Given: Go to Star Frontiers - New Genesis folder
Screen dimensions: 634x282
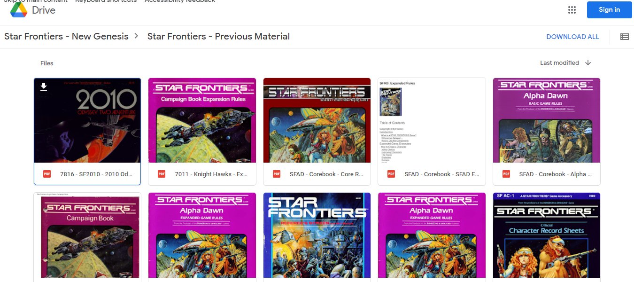Looking at the screenshot, I should click(66, 36).
